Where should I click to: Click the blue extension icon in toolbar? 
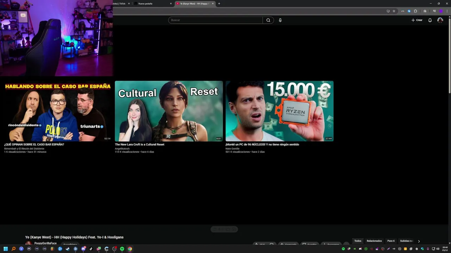click(409, 11)
